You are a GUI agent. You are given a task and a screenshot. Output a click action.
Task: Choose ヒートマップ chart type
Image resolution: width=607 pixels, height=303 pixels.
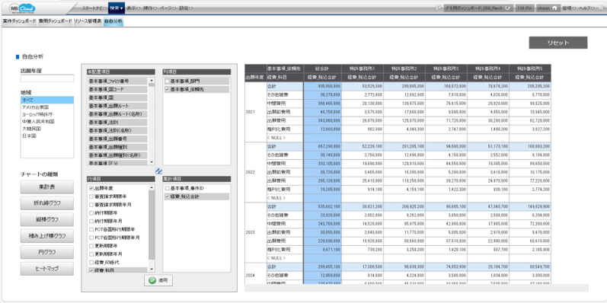[x=47, y=268]
